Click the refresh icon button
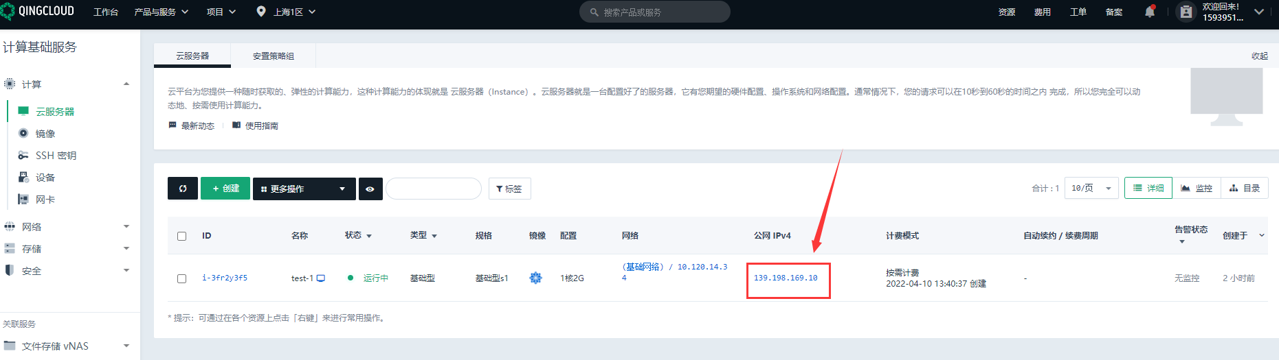The image size is (1279, 360). click(x=183, y=189)
